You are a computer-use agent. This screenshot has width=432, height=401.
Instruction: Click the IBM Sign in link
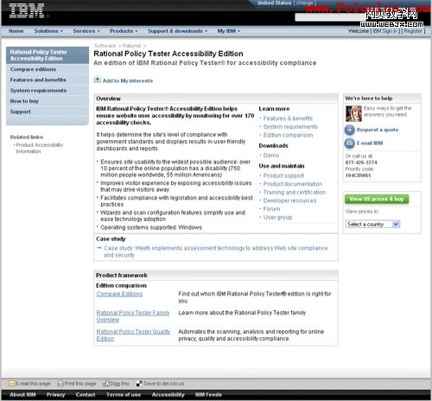(x=385, y=31)
